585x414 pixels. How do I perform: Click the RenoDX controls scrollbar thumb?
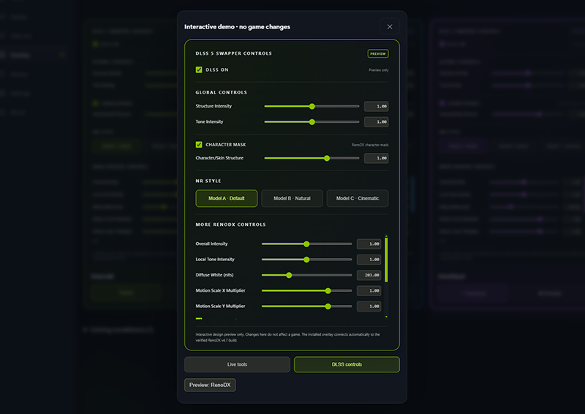coord(386,260)
